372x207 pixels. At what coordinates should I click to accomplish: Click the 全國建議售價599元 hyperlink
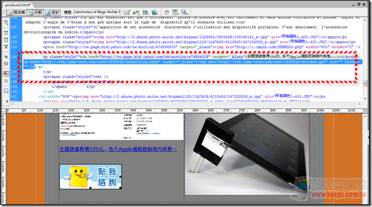pyautogui.click(x=118, y=149)
